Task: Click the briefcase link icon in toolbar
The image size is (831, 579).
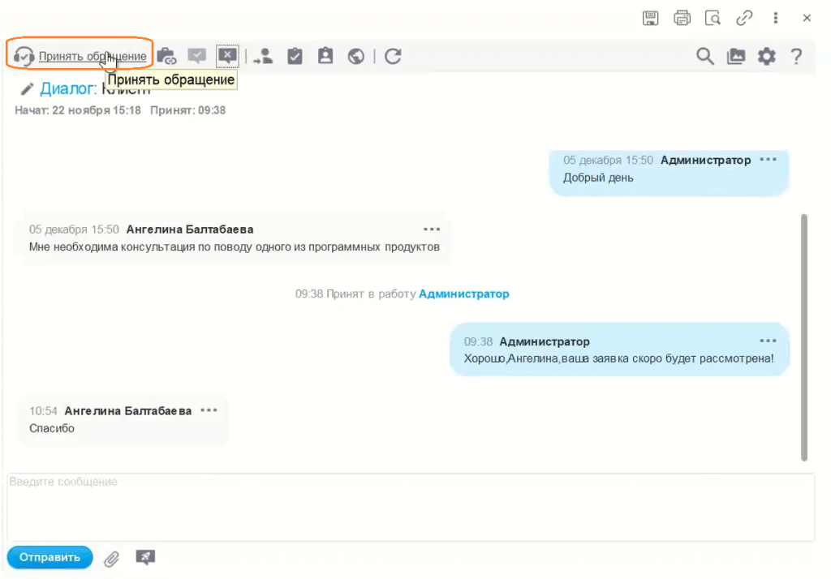Action: click(x=166, y=56)
